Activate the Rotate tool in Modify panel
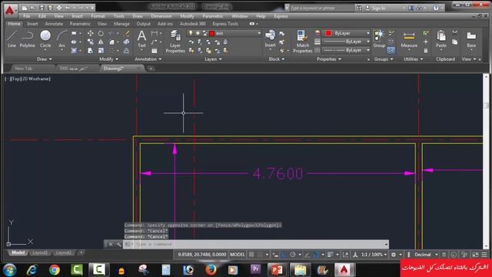This screenshot has height=277, width=492. (101, 33)
